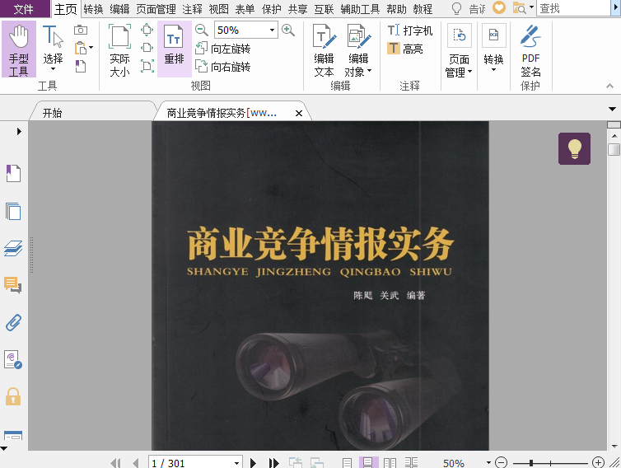Open the Share (共享) ribbon tab

tap(297, 9)
